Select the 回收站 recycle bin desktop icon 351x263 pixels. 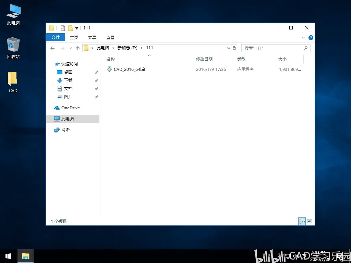coord(13,48)
